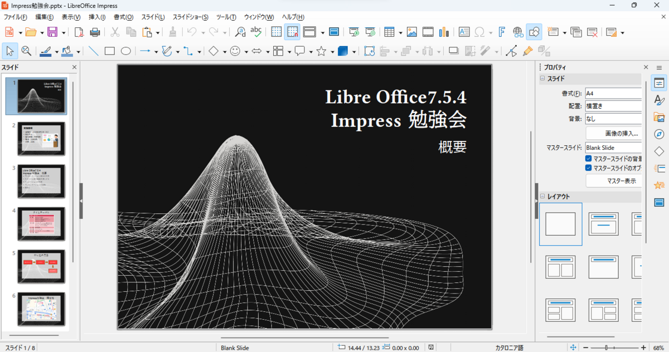Select the Rectangle drawing tool
This screenshot has height=352, width=669.
point(110,51)
